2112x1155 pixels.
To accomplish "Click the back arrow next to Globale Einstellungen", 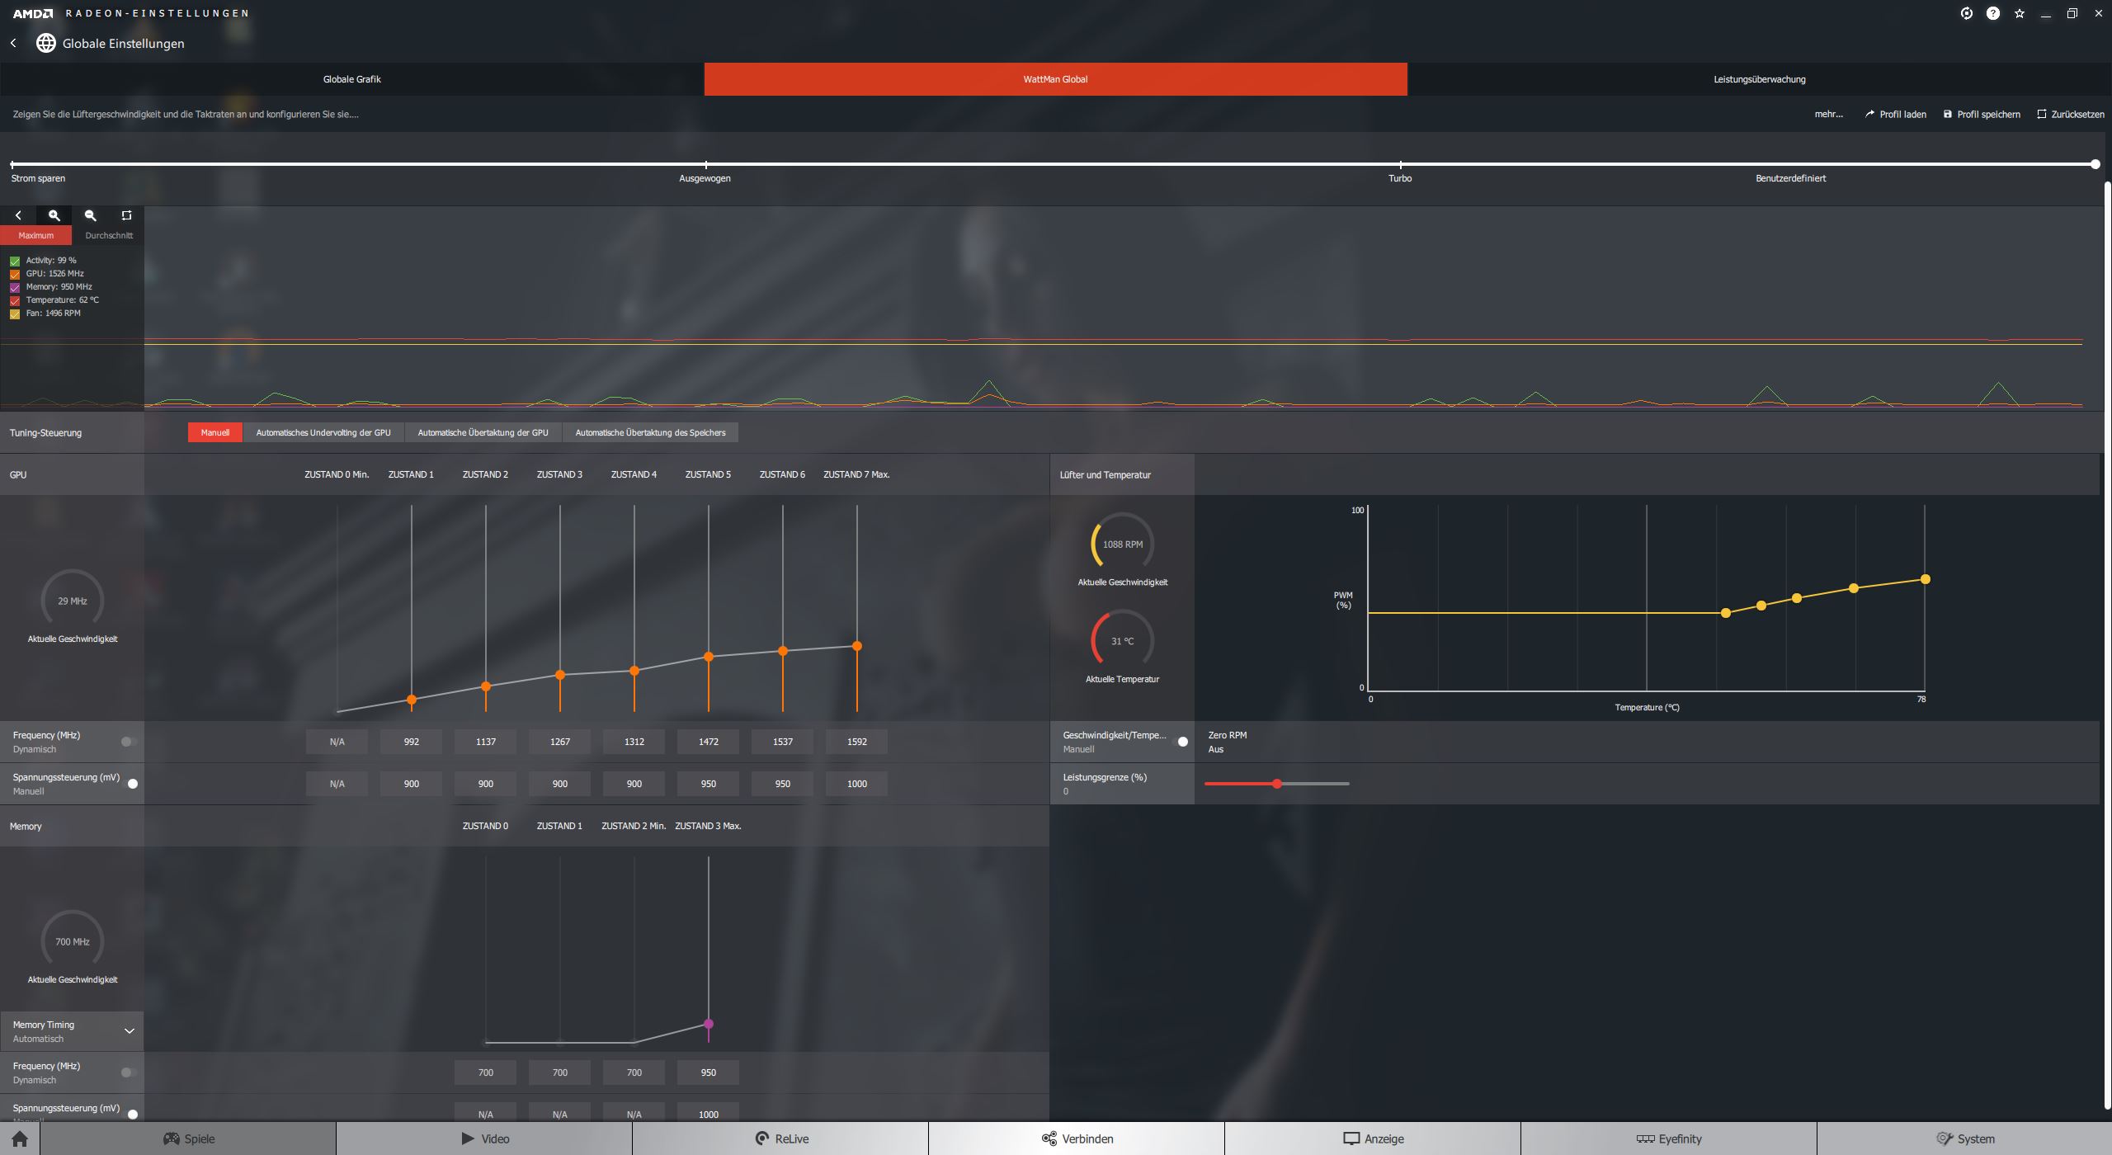I will click(13, 43).
